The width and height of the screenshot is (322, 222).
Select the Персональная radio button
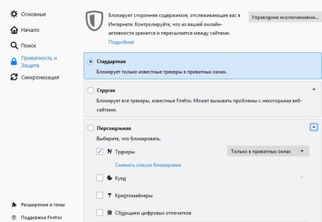point(91,128)
